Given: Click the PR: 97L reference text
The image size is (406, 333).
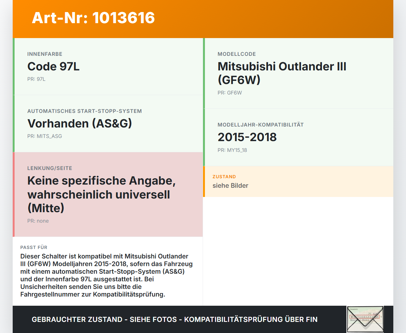Looking at the screenshot, I should pos(36,79).
